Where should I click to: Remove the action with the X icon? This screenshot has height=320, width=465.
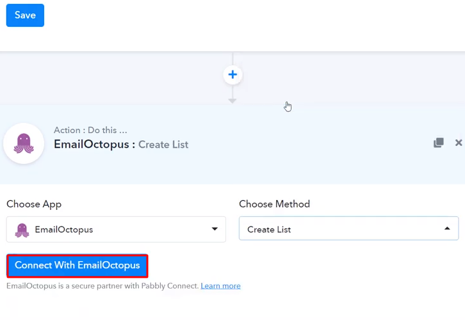point(459,143)
